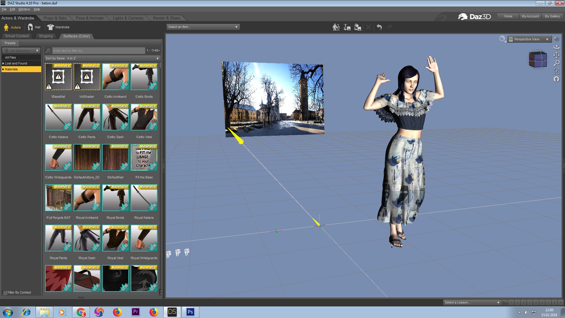Toggle the Filter By Context checkbox

point(5,292)
